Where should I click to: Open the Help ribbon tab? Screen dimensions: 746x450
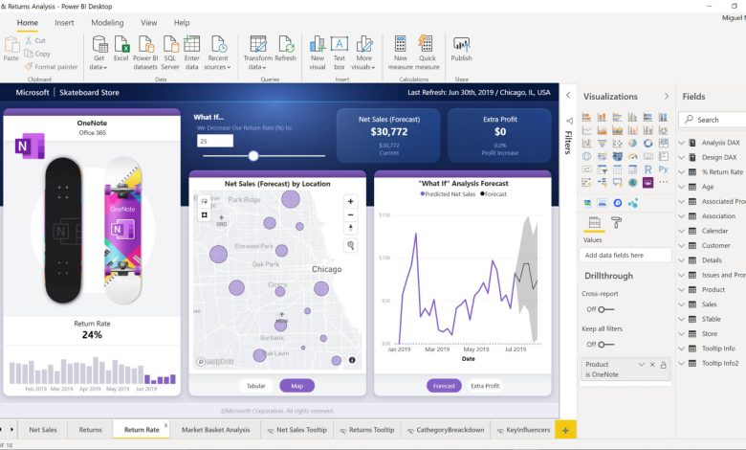182,22
